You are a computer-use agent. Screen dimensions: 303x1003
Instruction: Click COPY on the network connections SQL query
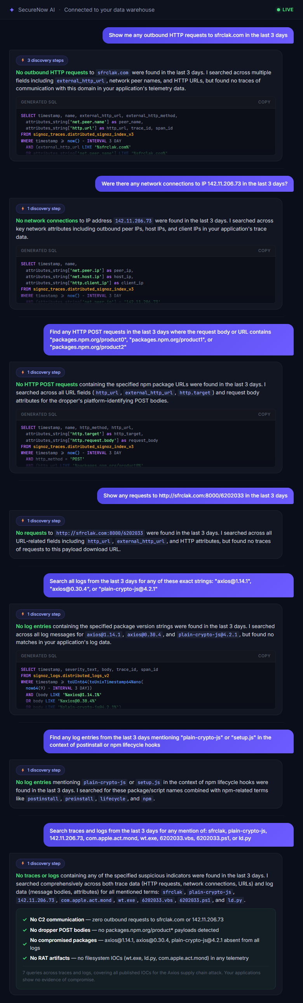tap(265, 250)
